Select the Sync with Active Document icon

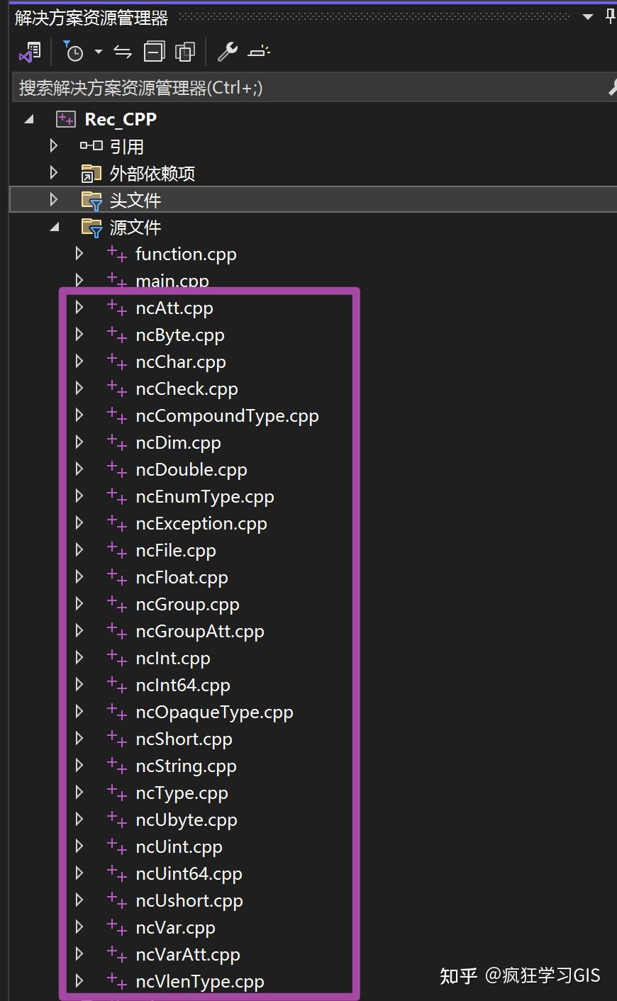point(121,51)
